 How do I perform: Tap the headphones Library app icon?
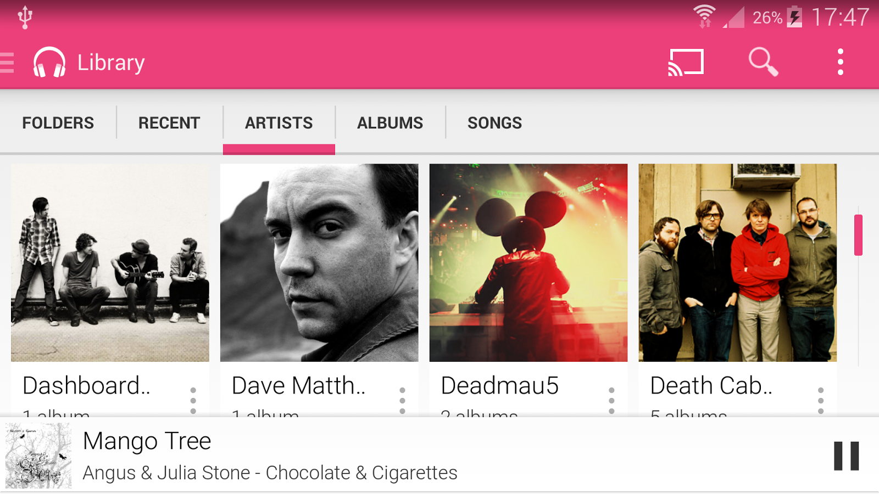[x=49, y=63]
